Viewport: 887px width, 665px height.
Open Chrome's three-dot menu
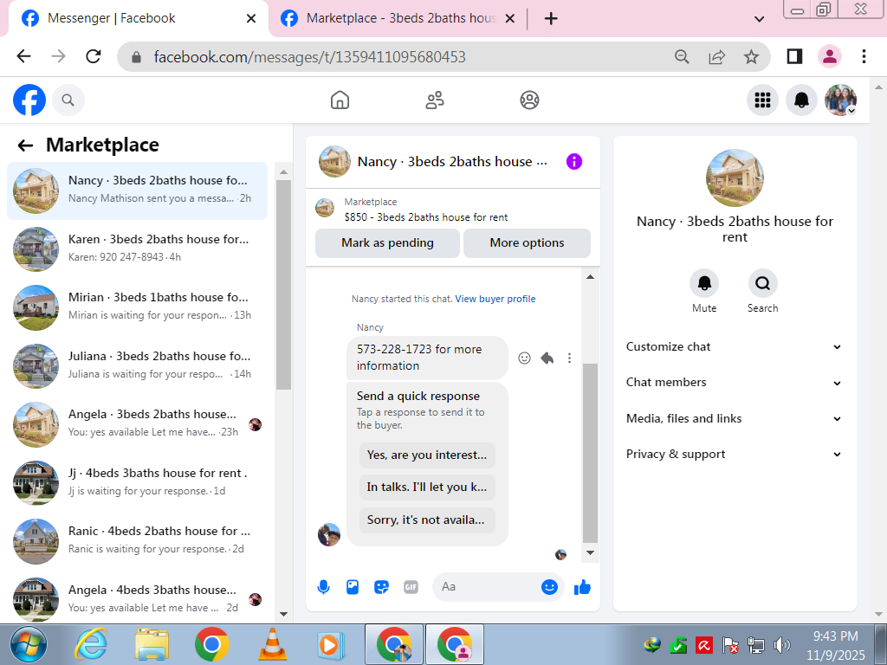[864, 56]
